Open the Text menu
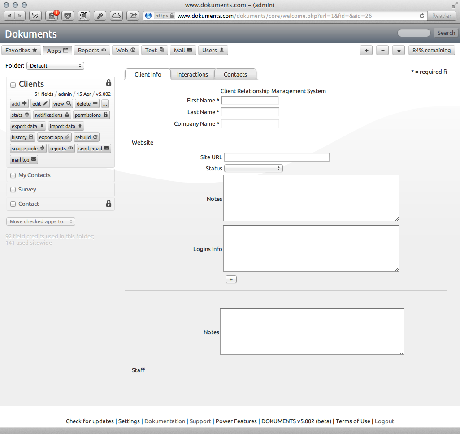460x434 pixels. (155, 50)
